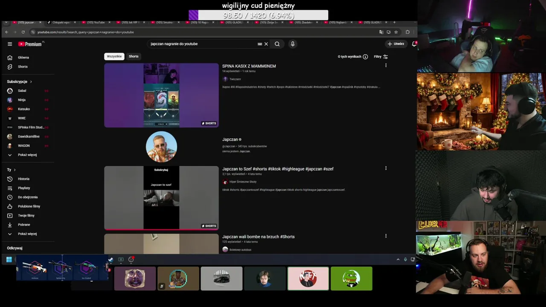Screen dimensions: 546x307
Task: Open the Filtry filters panel
Action: coord(381,57)
